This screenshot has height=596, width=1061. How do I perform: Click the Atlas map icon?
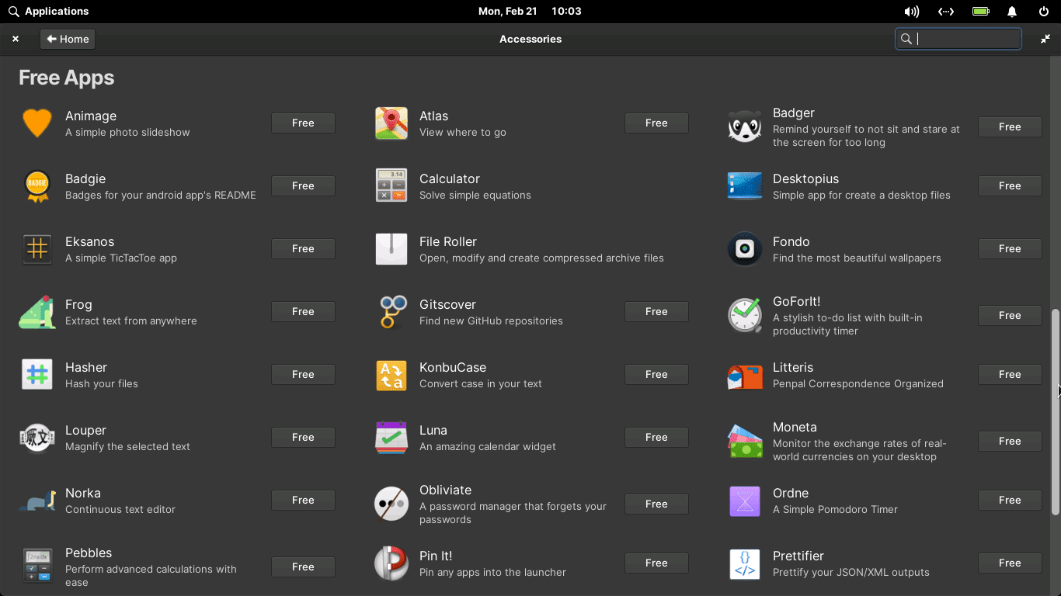point(391,123)
